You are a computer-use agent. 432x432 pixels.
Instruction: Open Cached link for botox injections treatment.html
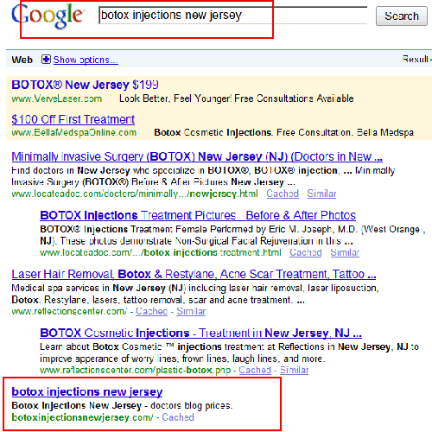click(306, 252)
